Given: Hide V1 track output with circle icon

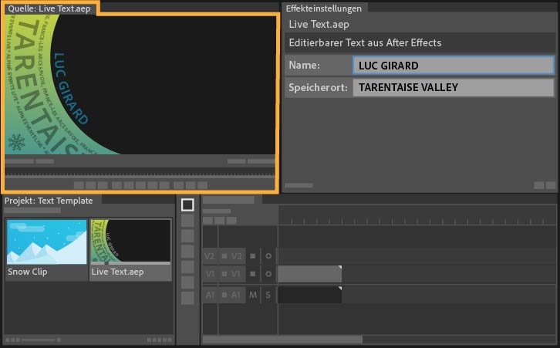Looking at the screenshot, I should pyautogui.click(x=268, y=274).
